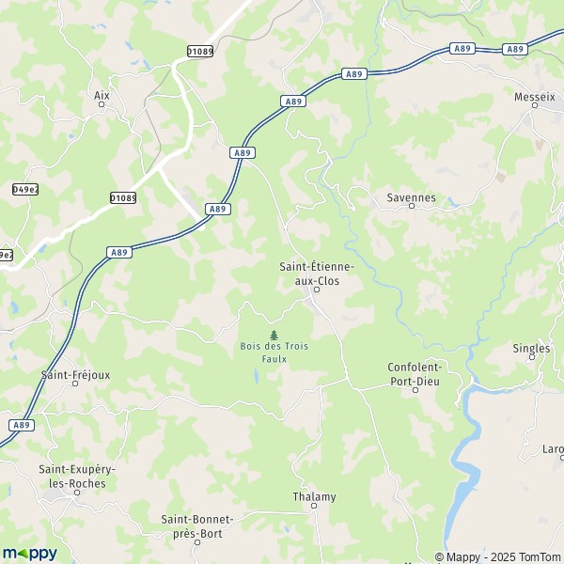Click the Savennes place name label
Screen dimensions: 564x564
click(x=411, y=197)
